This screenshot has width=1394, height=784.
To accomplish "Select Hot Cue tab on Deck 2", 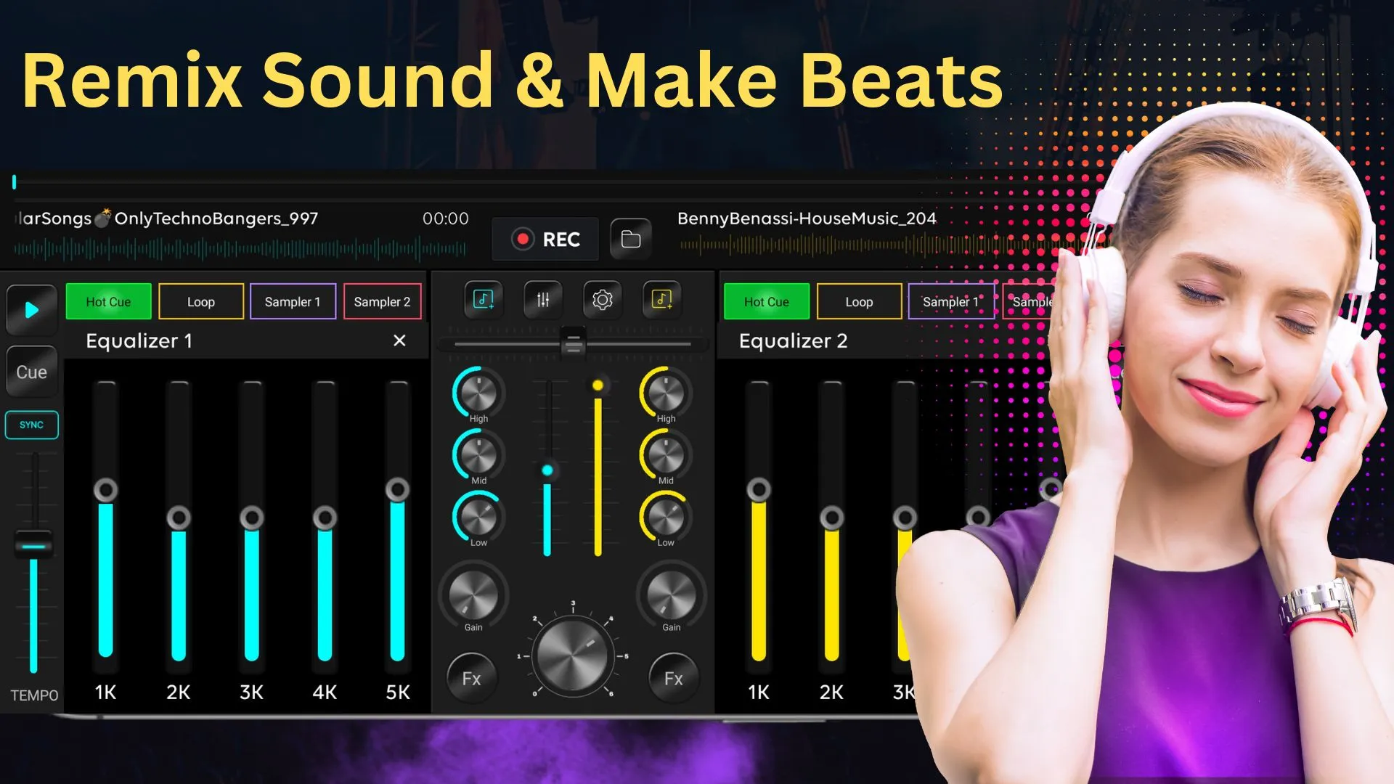I will coord(765,301).
